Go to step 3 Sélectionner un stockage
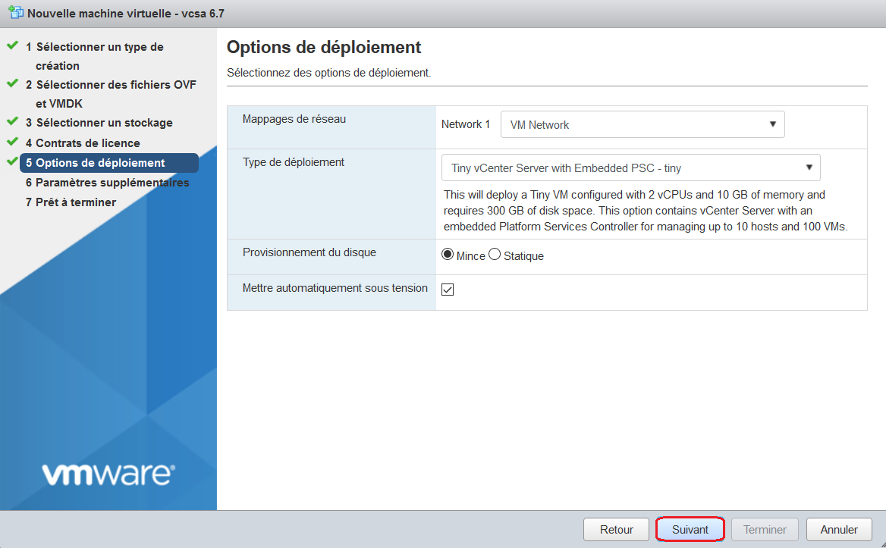886x548 pixels. point(99,123)
